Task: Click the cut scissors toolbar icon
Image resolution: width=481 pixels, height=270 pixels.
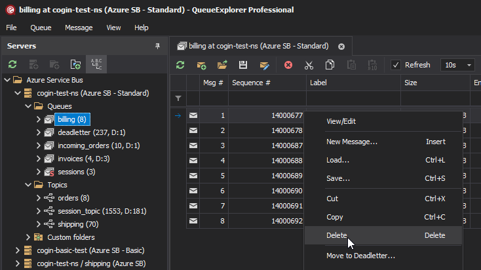Action: (309, 65)
